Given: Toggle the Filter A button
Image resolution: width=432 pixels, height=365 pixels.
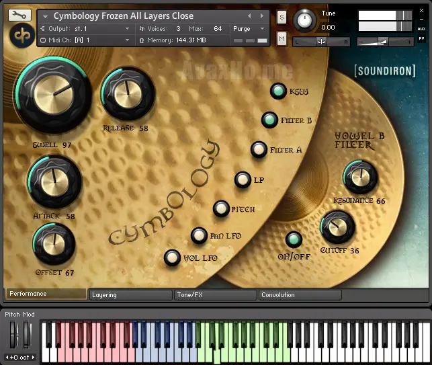Looking at the screenshot, I should pos(259,149).
